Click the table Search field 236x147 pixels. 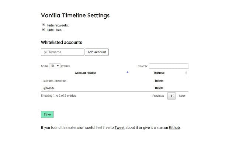169,66
